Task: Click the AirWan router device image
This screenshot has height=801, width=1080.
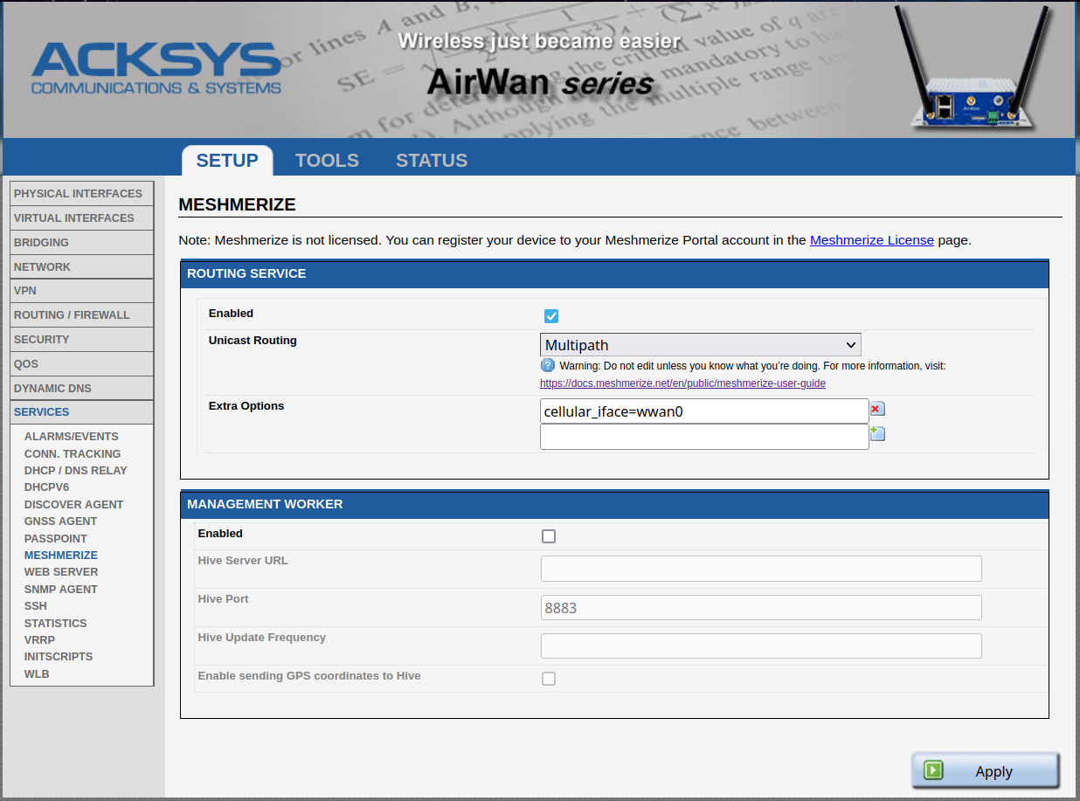Action: tap(972, 69)
